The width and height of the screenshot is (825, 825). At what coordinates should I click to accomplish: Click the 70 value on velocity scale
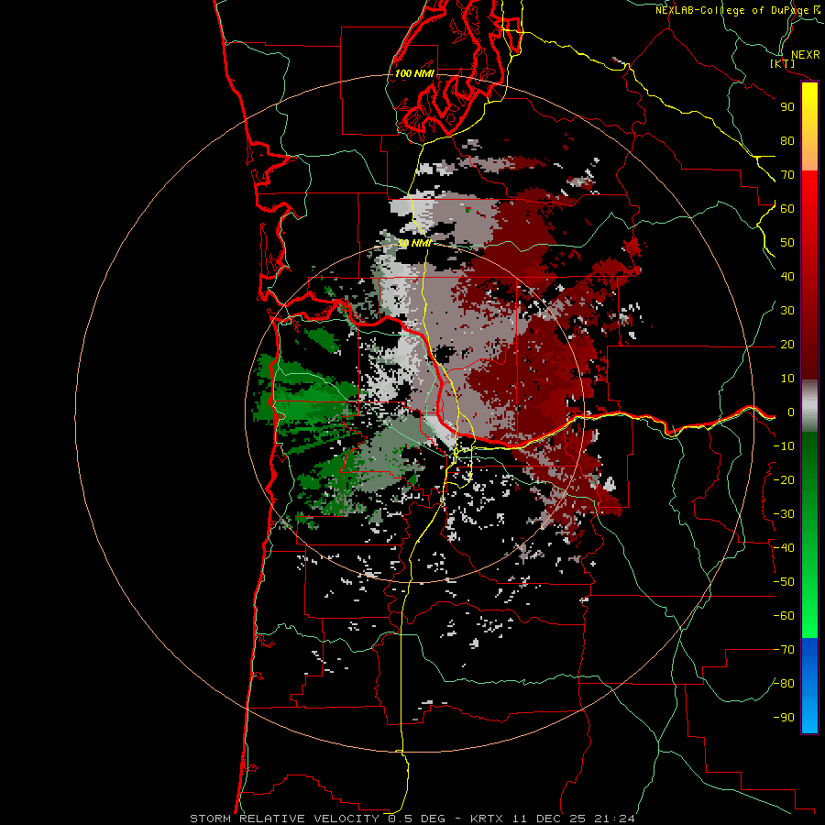[787, 175]
